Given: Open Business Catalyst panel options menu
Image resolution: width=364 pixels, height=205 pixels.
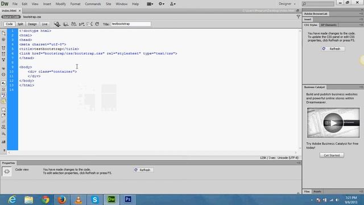Looking at the screenshot, I should (x=361, y=87).
